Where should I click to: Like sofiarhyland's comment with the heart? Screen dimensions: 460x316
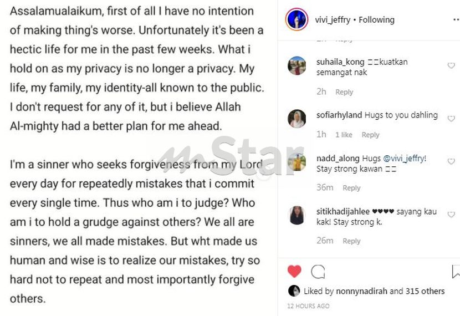tap(451, 119)
